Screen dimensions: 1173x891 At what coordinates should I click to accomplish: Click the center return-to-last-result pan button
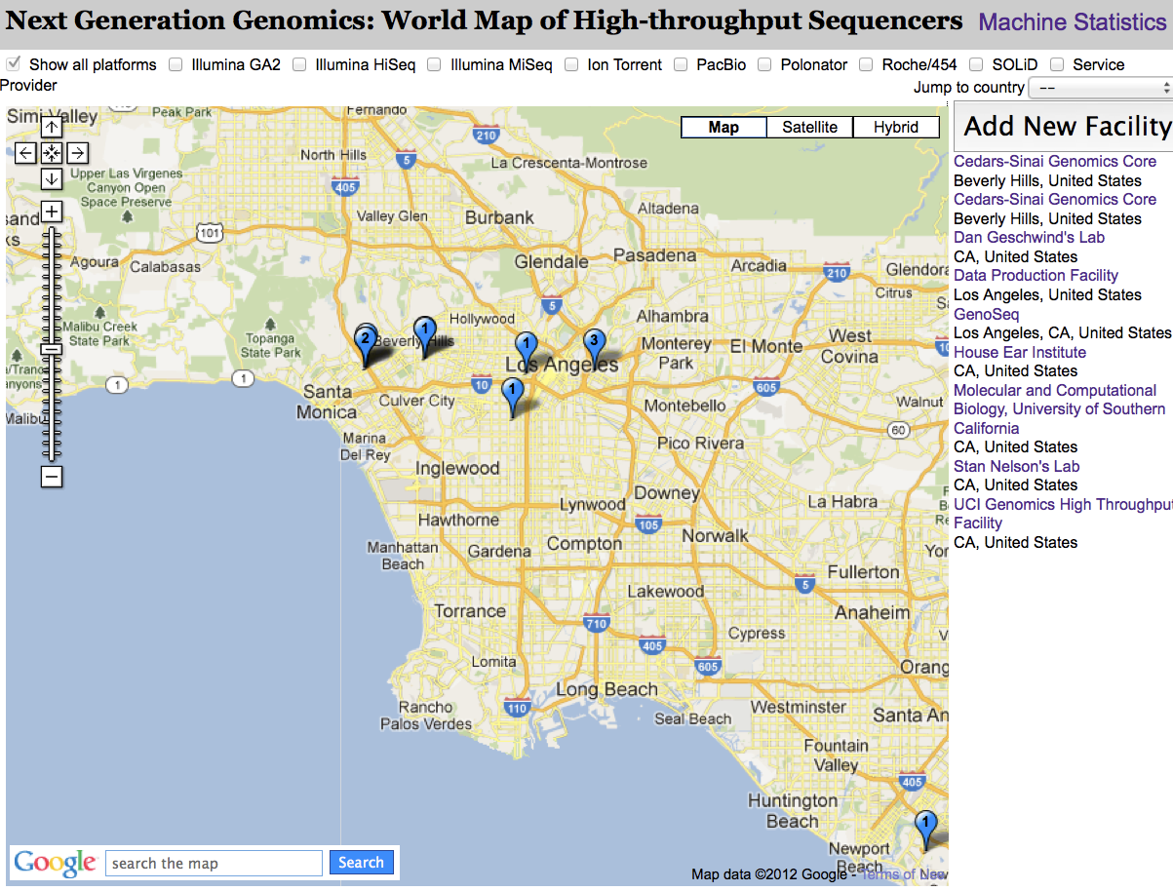pos(52,152)
